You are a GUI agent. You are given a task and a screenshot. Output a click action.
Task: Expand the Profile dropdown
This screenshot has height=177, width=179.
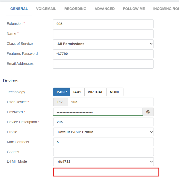click(103, 132)
